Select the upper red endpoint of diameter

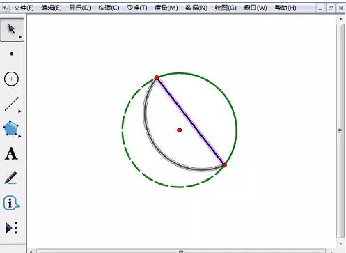pos(157,78)
